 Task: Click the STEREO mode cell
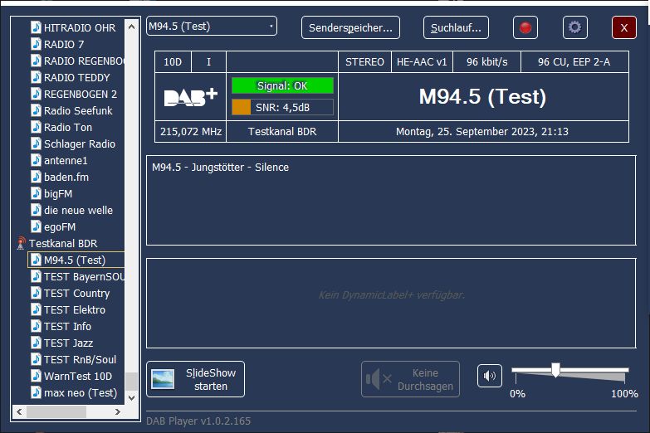tap(364, 61)
